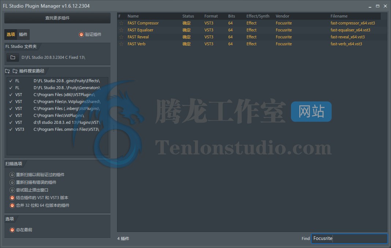The width and height of the screenshot is (391, 248).
Task: Switch to the 选项 tab
Action: 11,35
